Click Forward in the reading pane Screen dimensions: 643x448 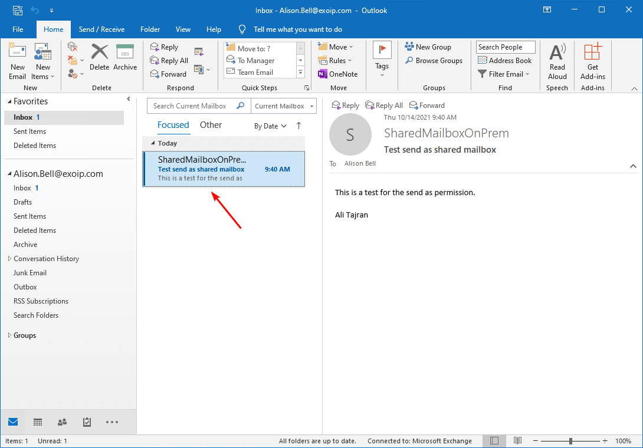coord(427,106)
